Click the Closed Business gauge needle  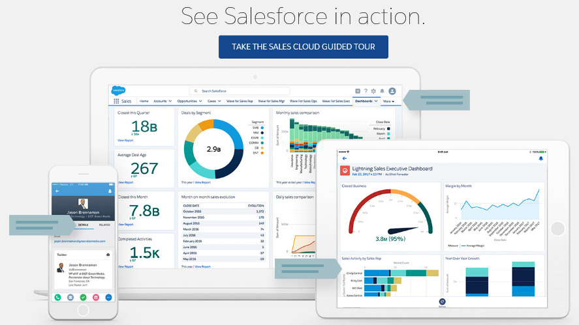(402, 231)
